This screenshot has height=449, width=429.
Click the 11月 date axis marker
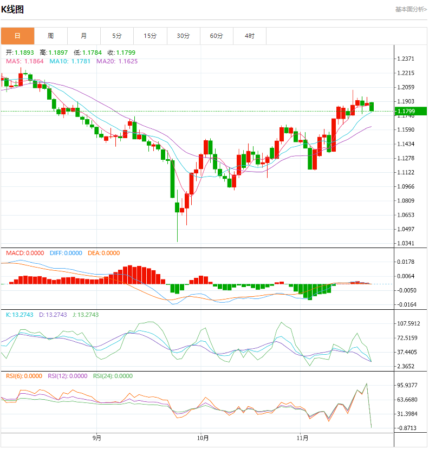[x=302, y=438]
